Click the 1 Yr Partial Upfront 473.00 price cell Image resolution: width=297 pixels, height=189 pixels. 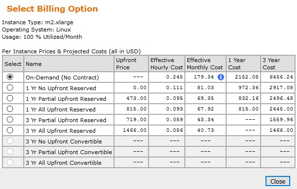coord(131,98)
